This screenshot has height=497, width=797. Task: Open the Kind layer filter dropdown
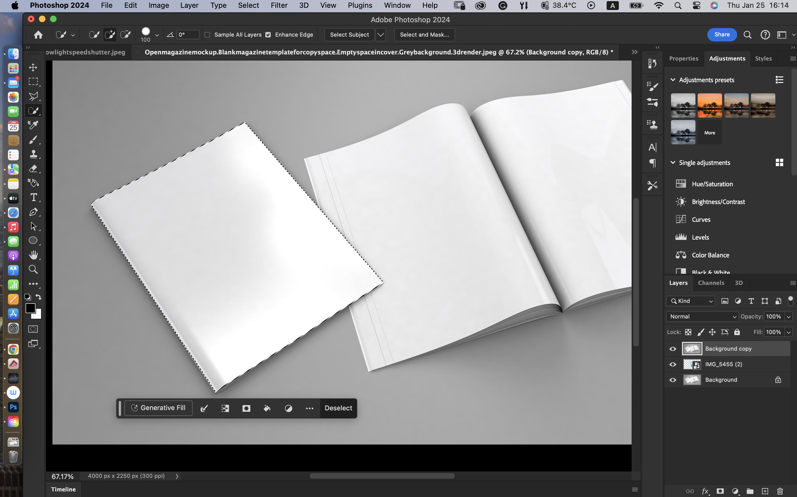tap(690, 301)
